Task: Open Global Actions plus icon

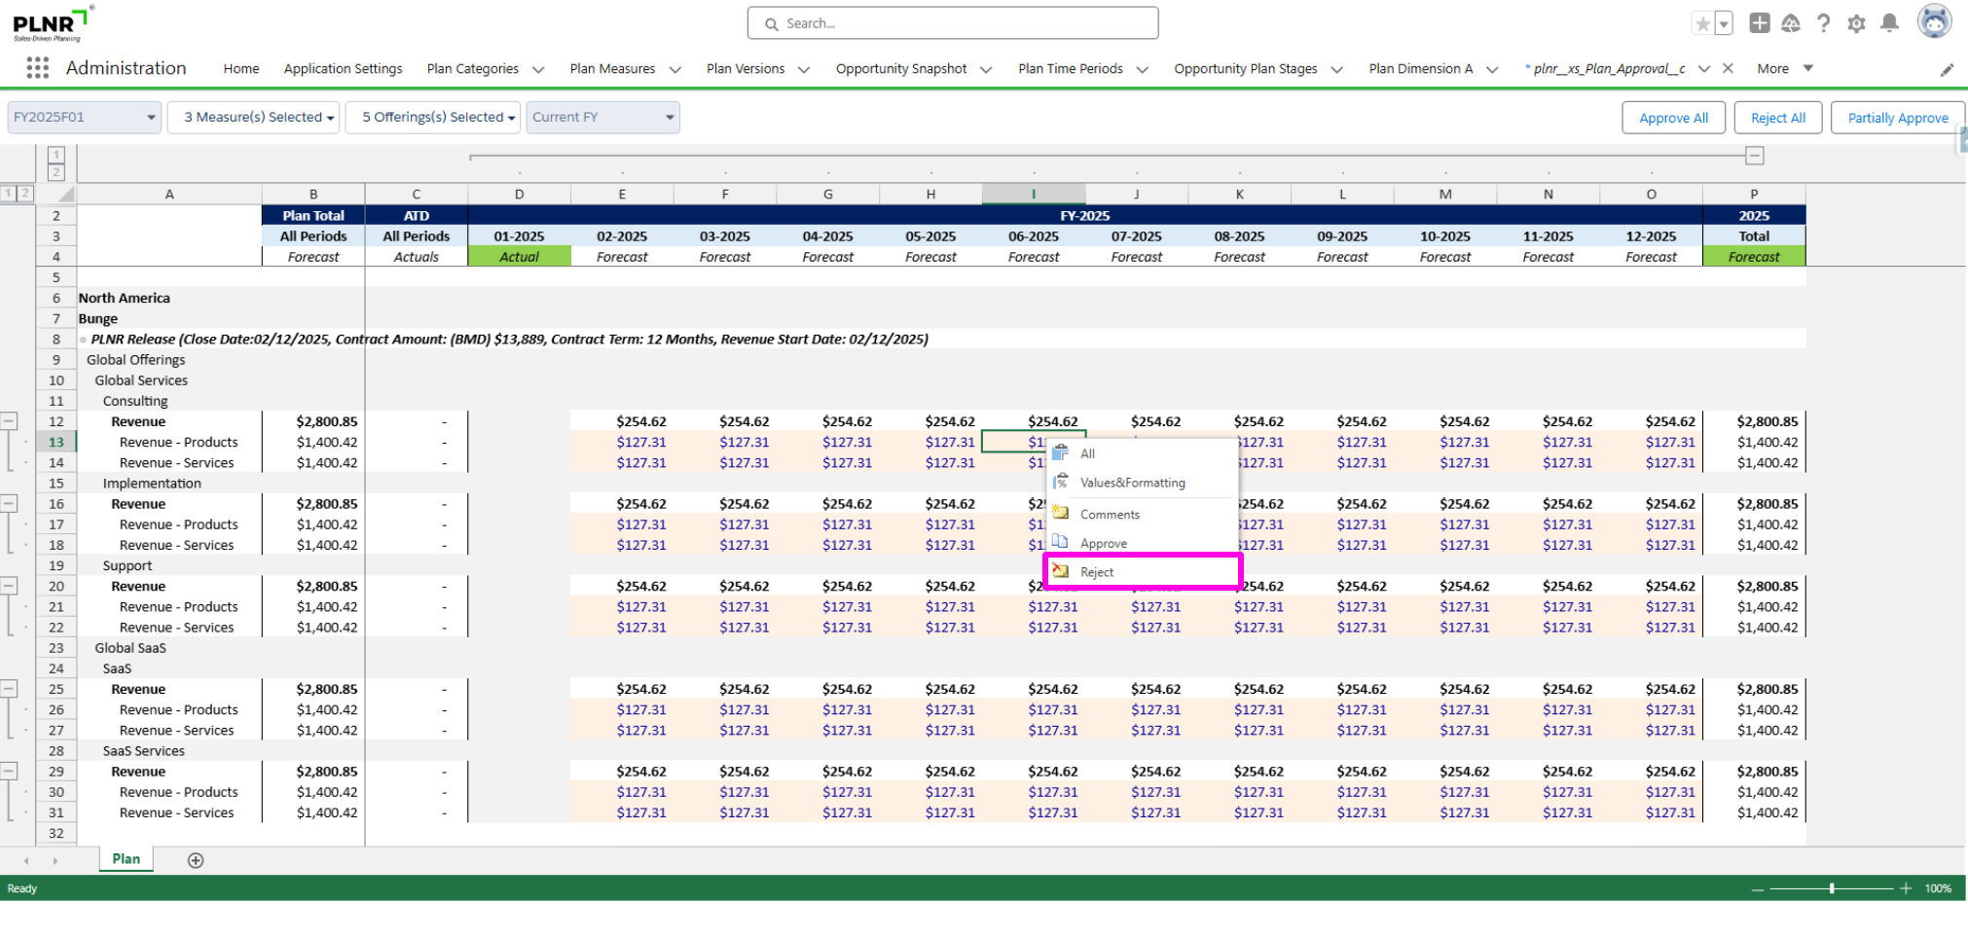Action: 1759,23
